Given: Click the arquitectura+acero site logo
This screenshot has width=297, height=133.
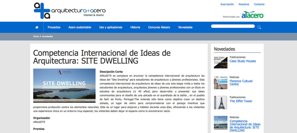Looking at the screenshot, I should (69, 11).
